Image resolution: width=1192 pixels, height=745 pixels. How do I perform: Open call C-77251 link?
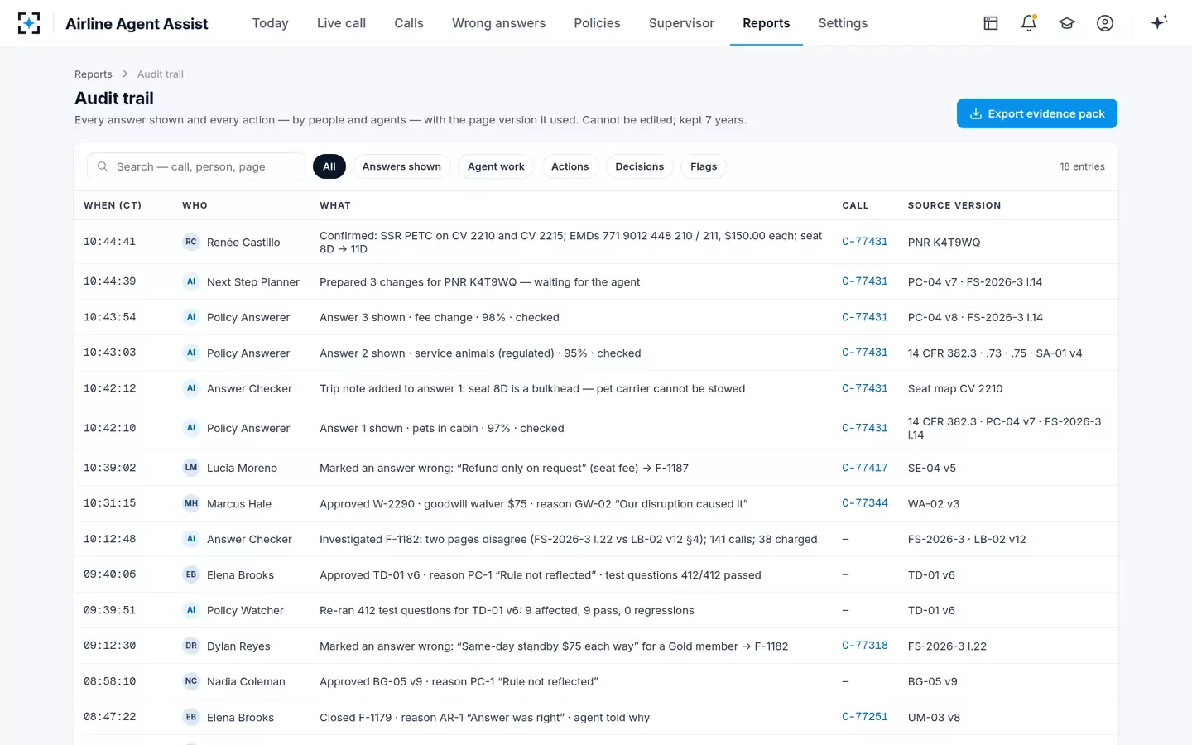click(x=865, y=717)
